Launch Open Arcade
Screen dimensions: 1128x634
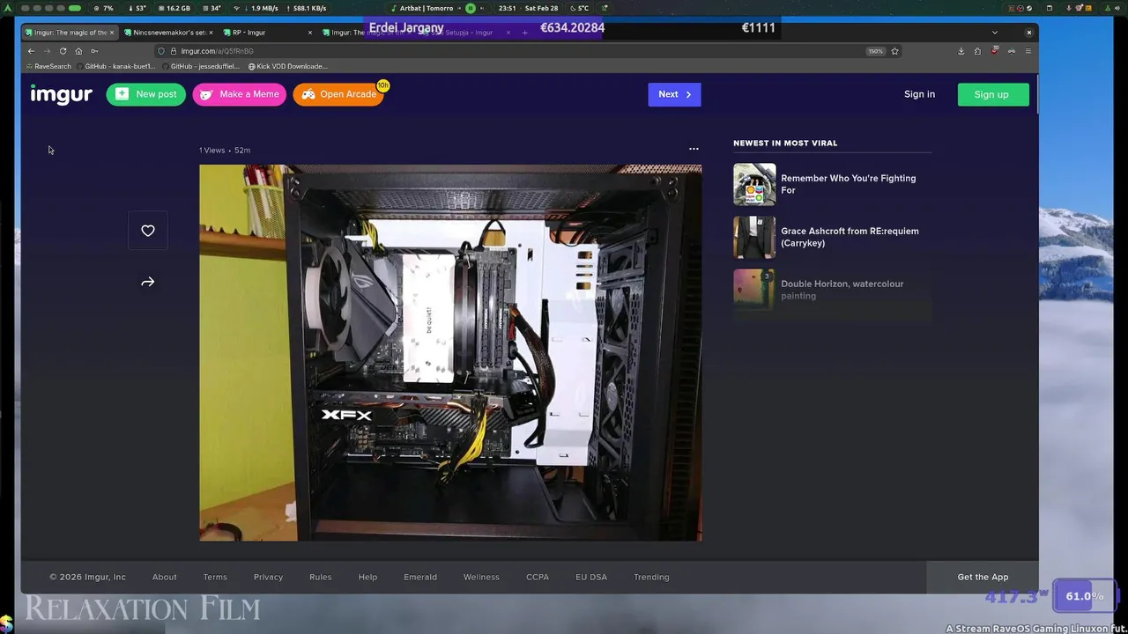point(338,94)
